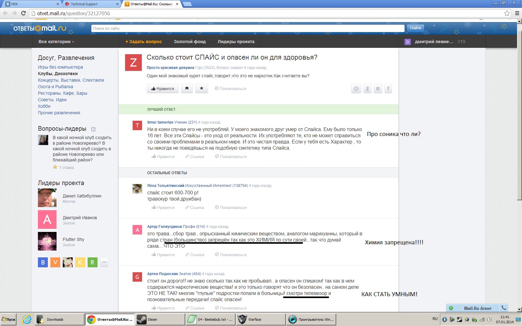Show more project leaders with ellipsis button
This screenshot has width=522, height=326.
[x=104, y=262]
